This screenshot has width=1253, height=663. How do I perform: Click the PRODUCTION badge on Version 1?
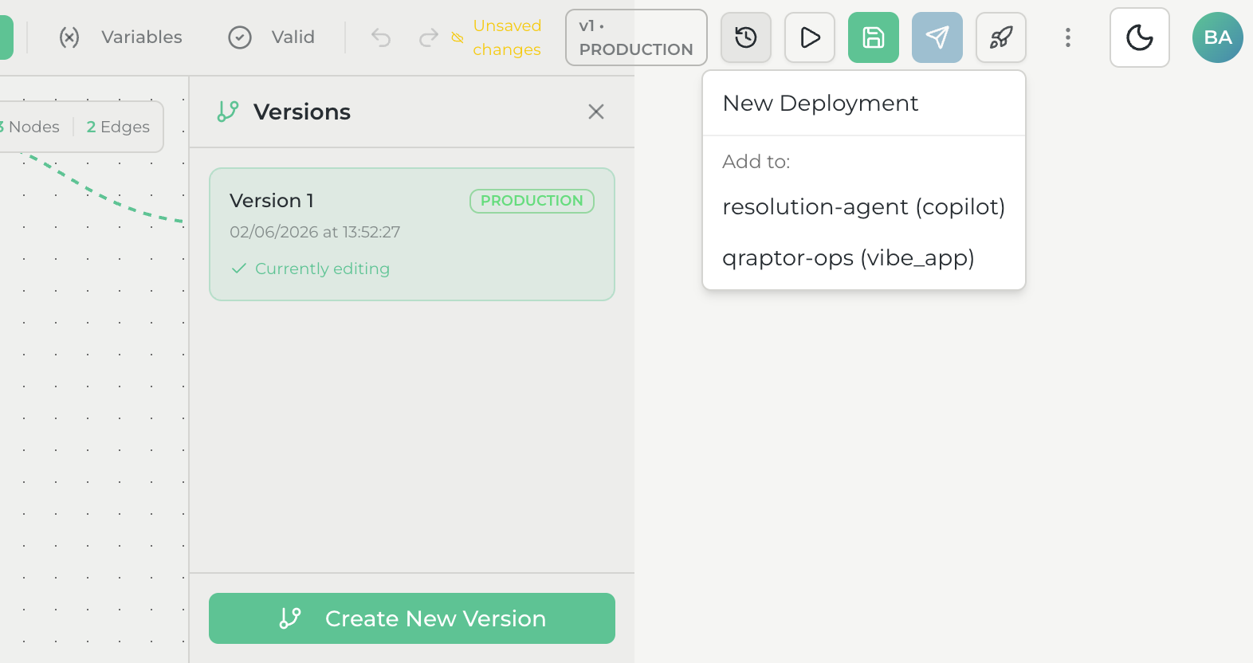click(532, 201)
